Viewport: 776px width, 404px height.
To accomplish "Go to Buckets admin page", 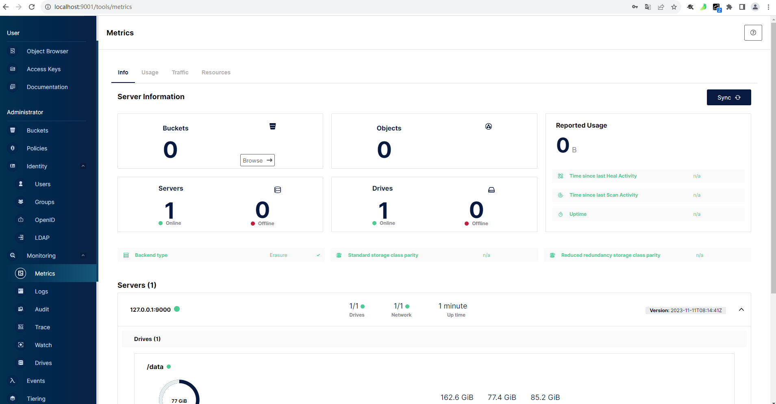I will [x=37, y=130].
